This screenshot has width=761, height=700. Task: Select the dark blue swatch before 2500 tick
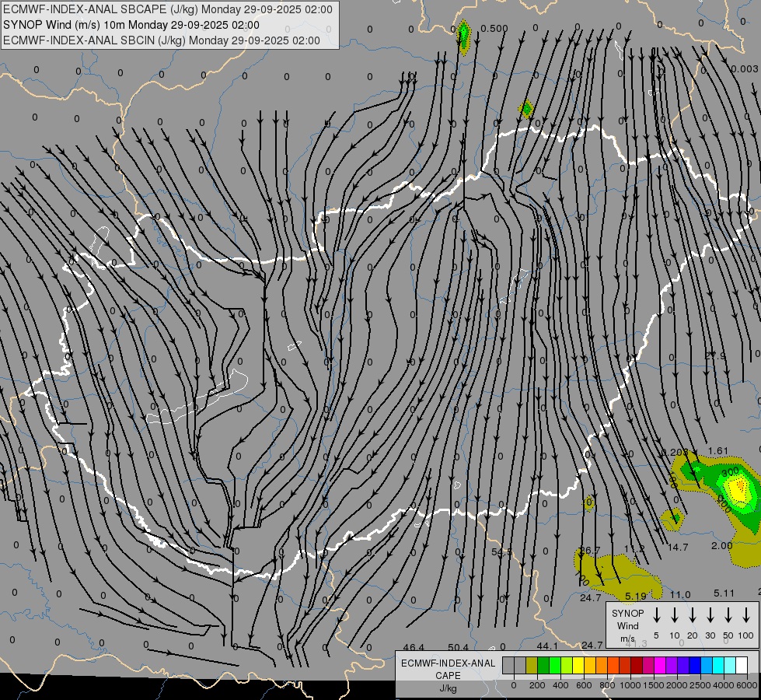pos(695,665)
